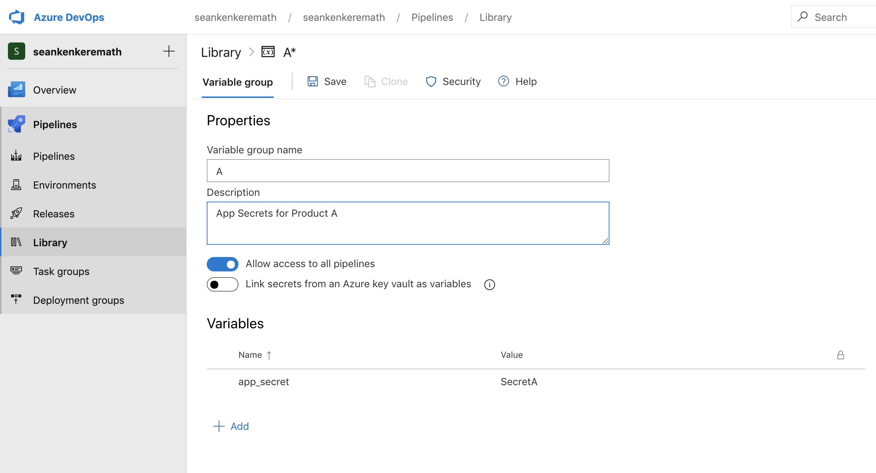Toggle Link secrets from Azure key vault
The width and height of the screenshot is (876, 473).
click(x=223, y=284)
